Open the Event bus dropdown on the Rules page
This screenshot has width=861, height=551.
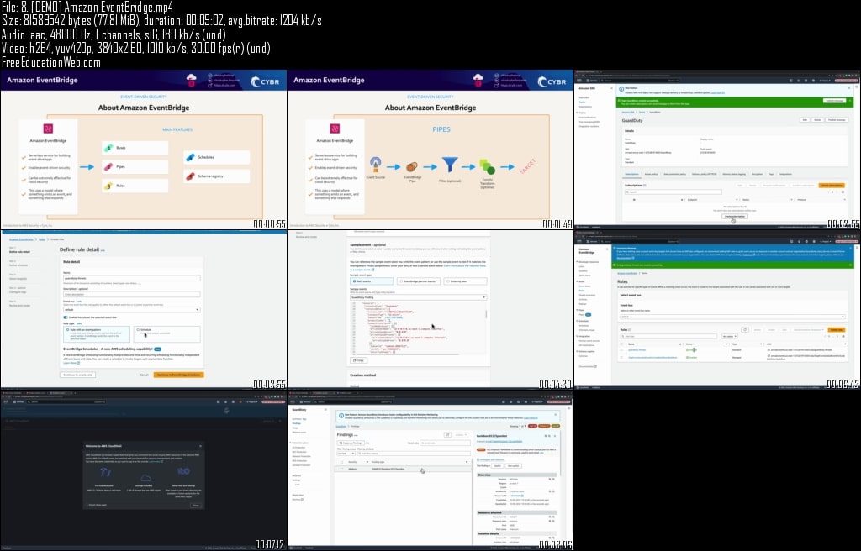[732, 317]
